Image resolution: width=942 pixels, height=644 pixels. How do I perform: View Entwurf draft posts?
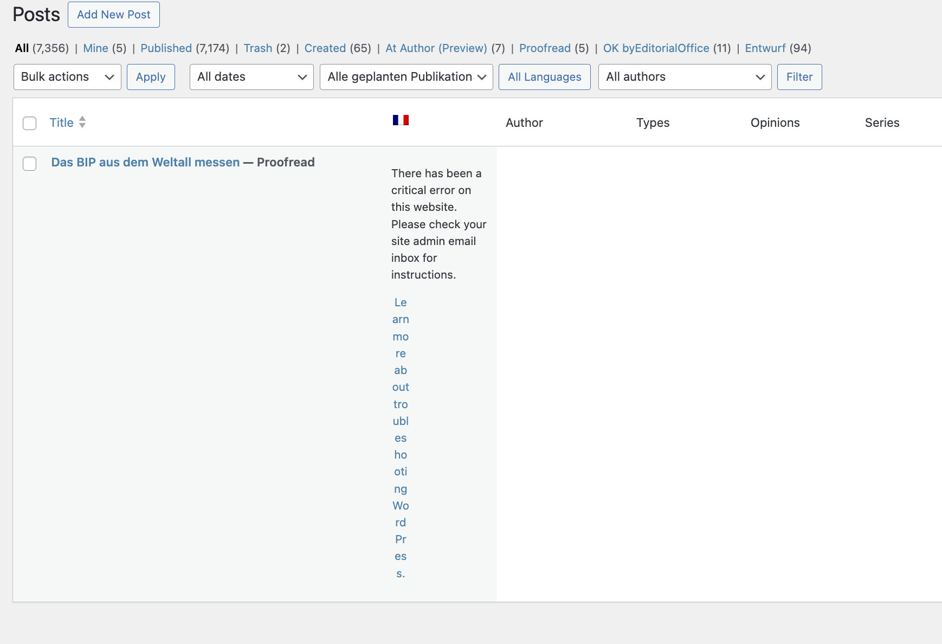tap(765, 48)
